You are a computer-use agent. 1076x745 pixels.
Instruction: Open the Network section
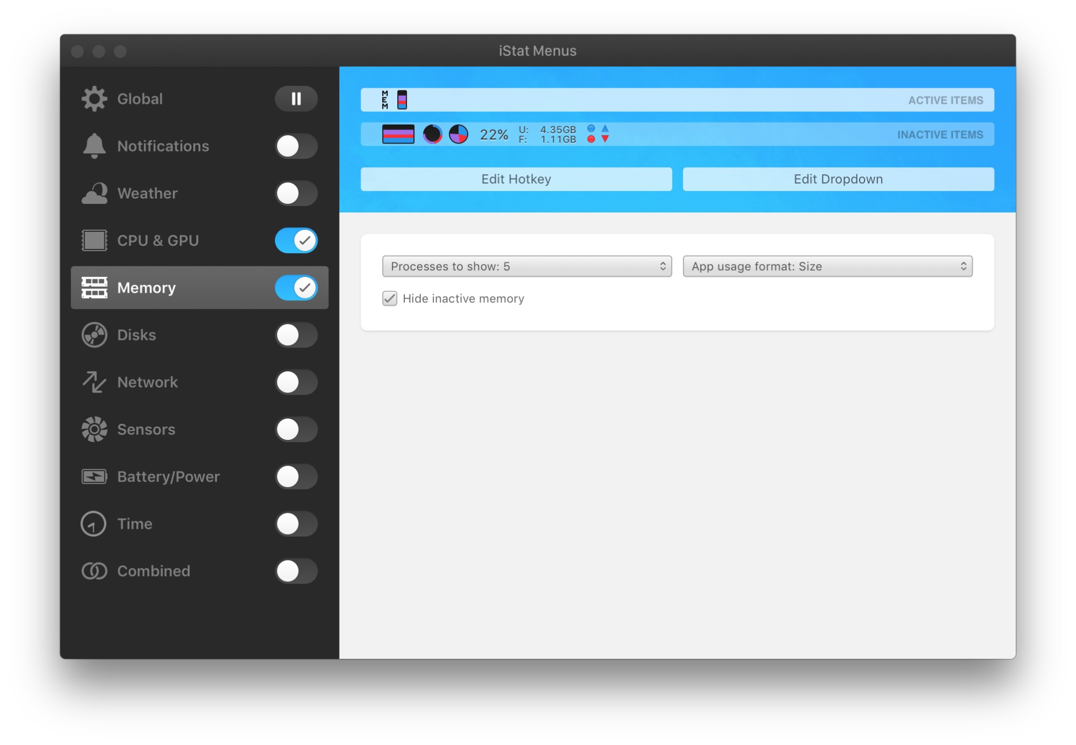147,382
